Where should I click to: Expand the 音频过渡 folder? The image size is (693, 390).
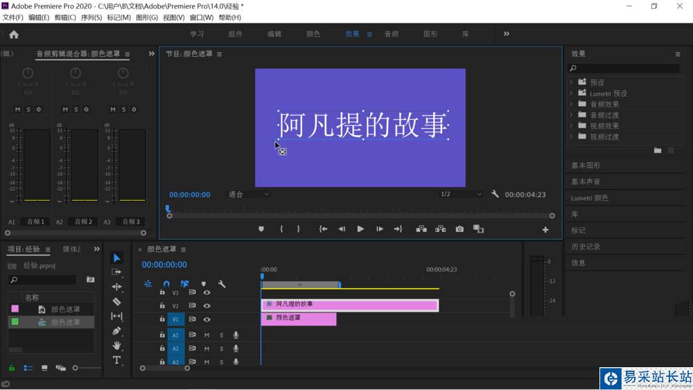click(x=571, y=115)
